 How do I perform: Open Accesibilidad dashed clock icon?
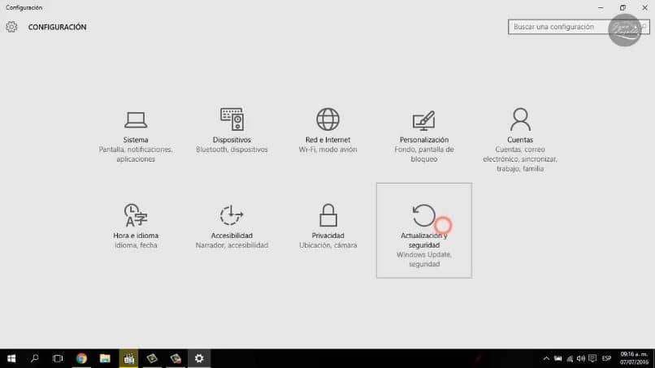pyautogui.click(x=232, y=215)
